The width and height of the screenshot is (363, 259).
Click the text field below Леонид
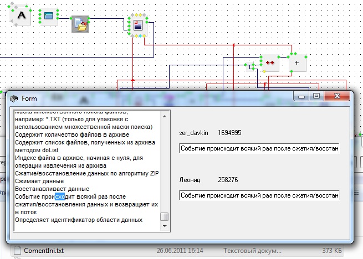259,195
